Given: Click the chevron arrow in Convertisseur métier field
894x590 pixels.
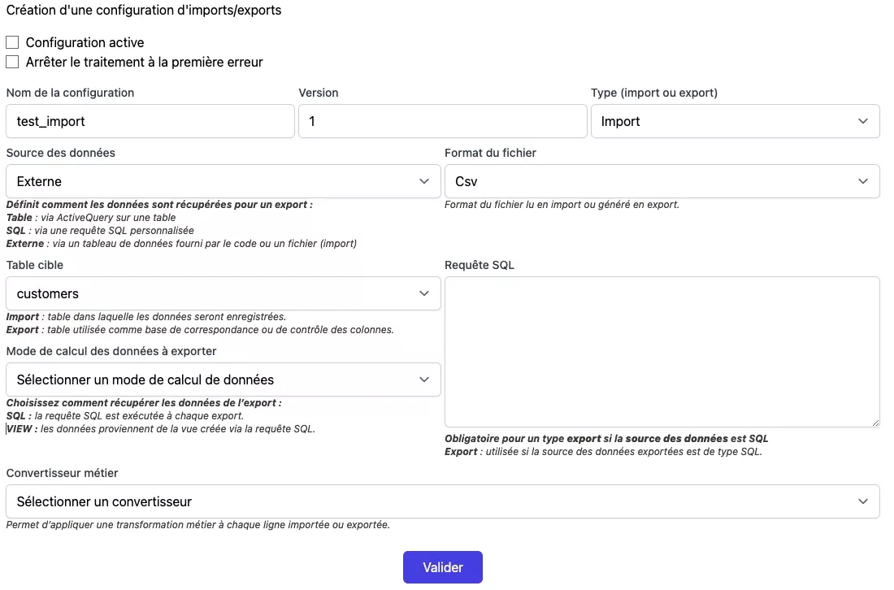Looking at the screenshot, I should pyautogui.click(x=863, y=501).
